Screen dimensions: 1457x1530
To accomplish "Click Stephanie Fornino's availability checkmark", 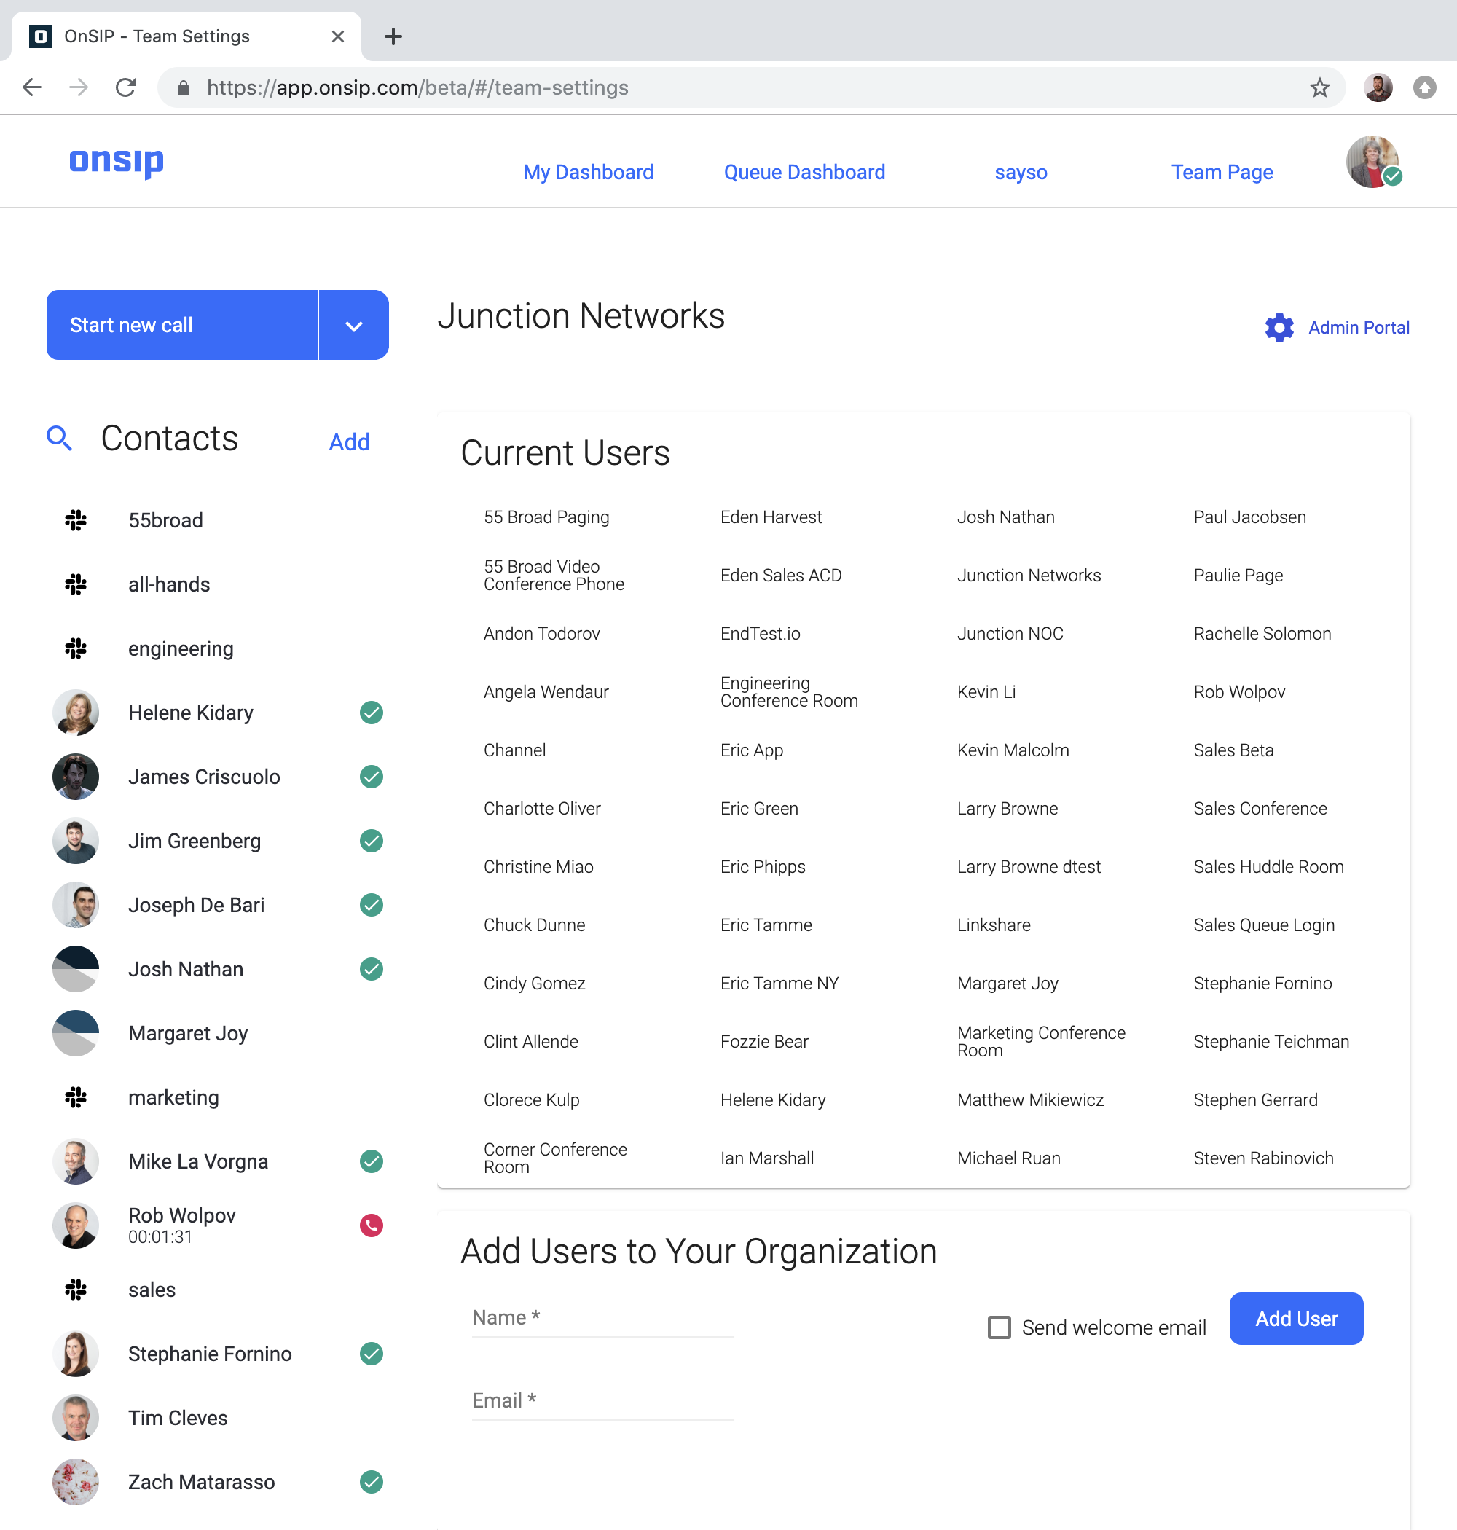I will [x=372, y=1354].
